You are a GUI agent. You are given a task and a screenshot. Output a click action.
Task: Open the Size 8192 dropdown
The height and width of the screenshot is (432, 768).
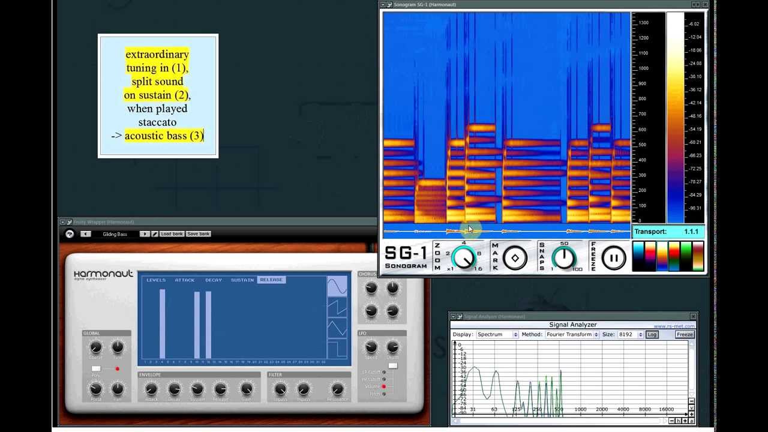point(630,335)
